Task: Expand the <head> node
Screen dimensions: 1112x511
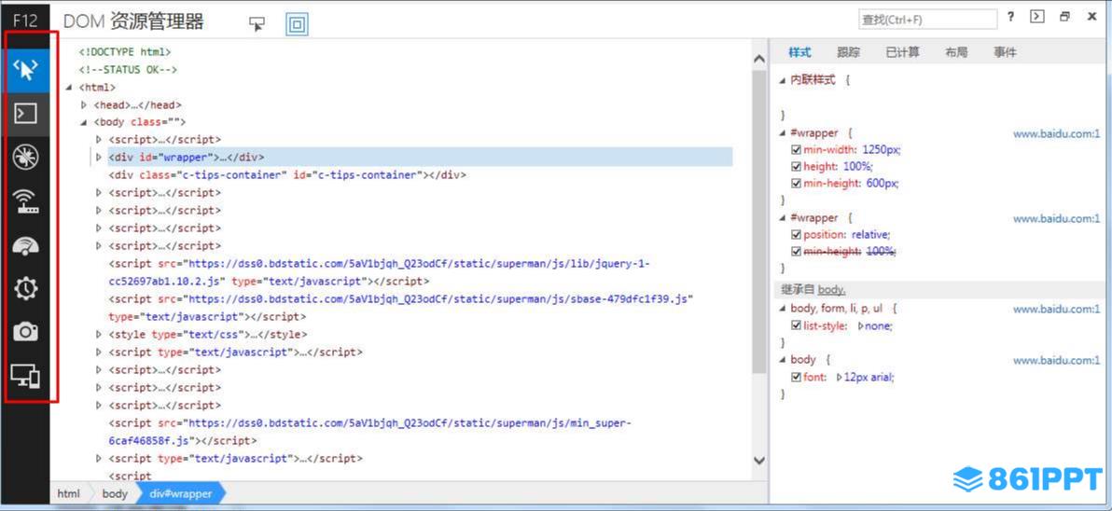Action: click(84, 104)
